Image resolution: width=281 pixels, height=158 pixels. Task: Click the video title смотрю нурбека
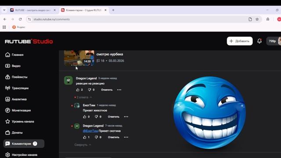point(110,54)
